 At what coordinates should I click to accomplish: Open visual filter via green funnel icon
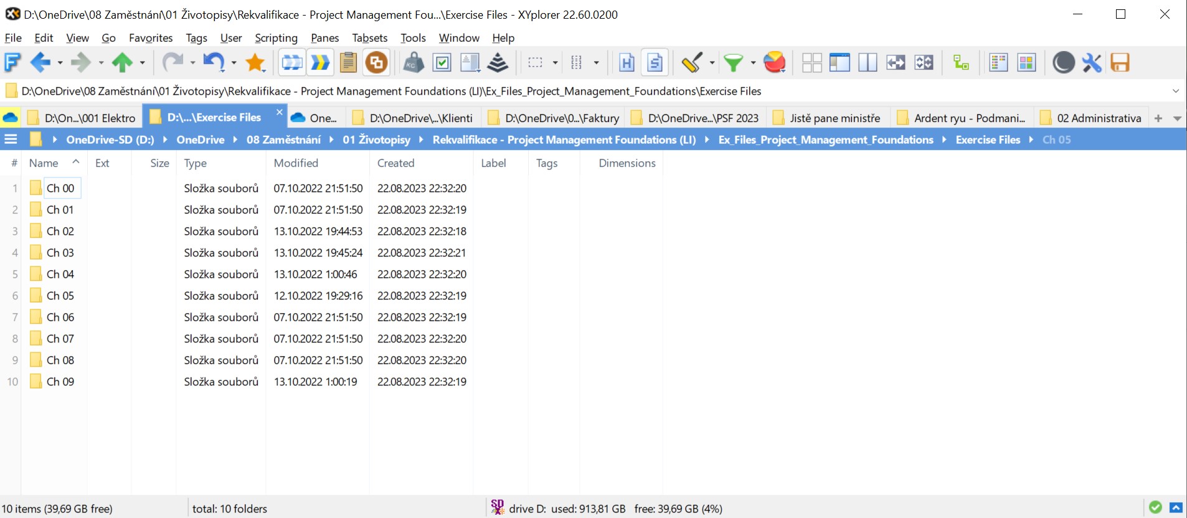tap(733, 62)
